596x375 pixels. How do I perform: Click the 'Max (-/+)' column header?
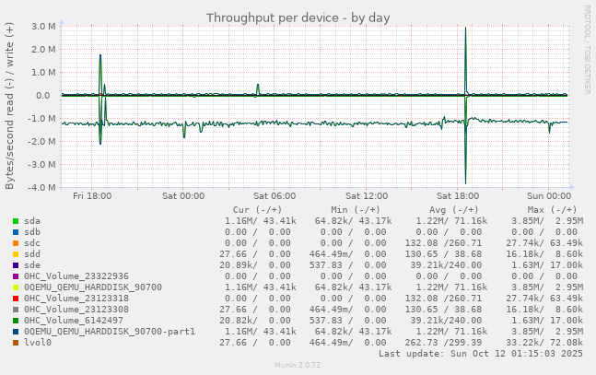point(552,209)
